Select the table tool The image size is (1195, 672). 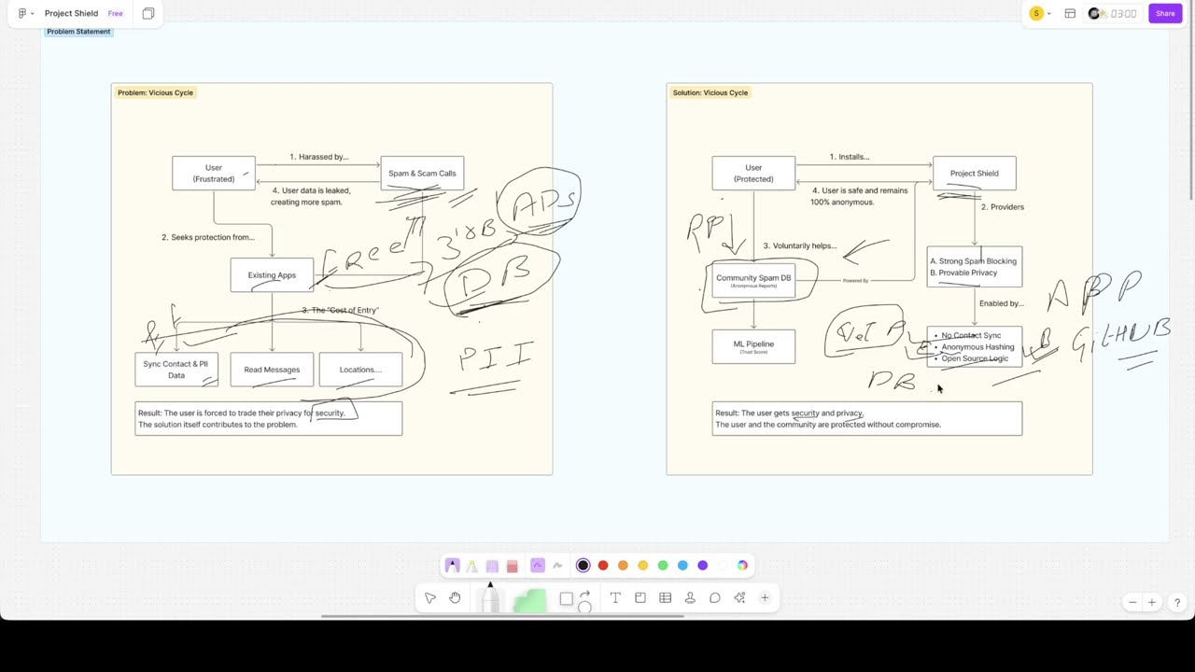click(666, 598)
